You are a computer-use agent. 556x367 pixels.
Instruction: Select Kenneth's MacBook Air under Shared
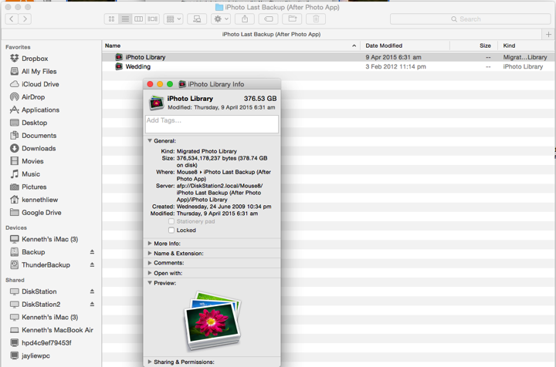57,330
